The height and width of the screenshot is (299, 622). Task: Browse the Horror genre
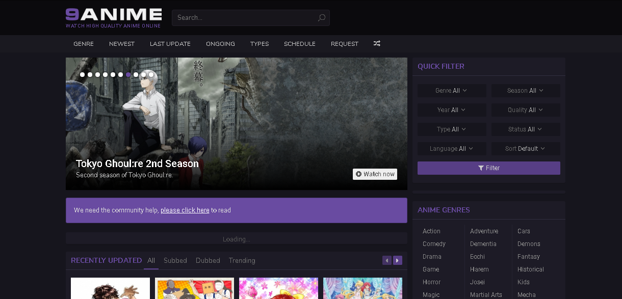click(432, 282)
